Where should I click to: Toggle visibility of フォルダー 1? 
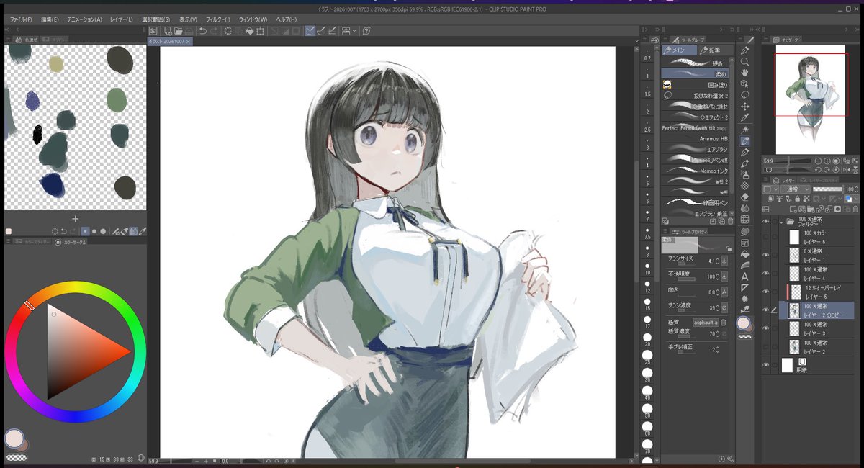(765, 222)
